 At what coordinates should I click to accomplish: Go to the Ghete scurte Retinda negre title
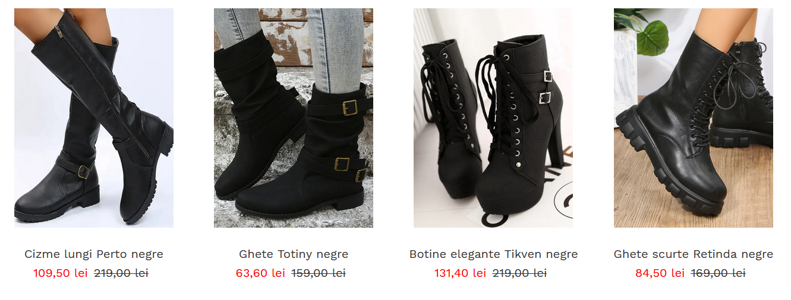click(x=694, y=254)
